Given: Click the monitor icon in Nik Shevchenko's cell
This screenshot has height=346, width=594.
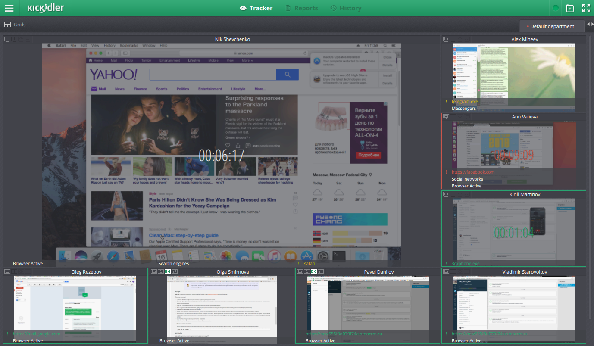Looking at the screenshot, I should click(7, 39).
